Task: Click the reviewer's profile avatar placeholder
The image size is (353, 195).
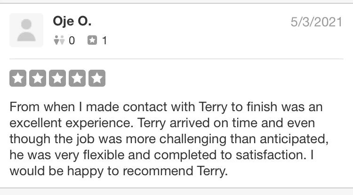Action: pyautogui.click(x=26, y=30)
